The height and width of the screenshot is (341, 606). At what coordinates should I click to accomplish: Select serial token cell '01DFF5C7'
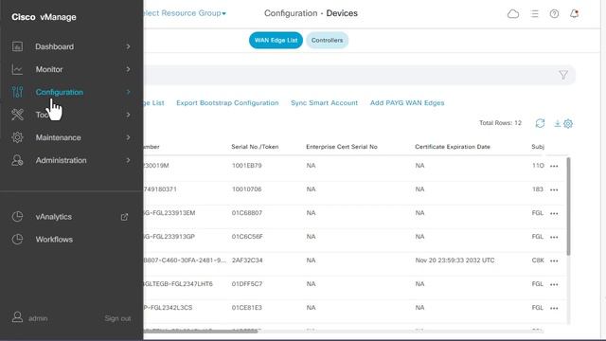tap(247, 284)
